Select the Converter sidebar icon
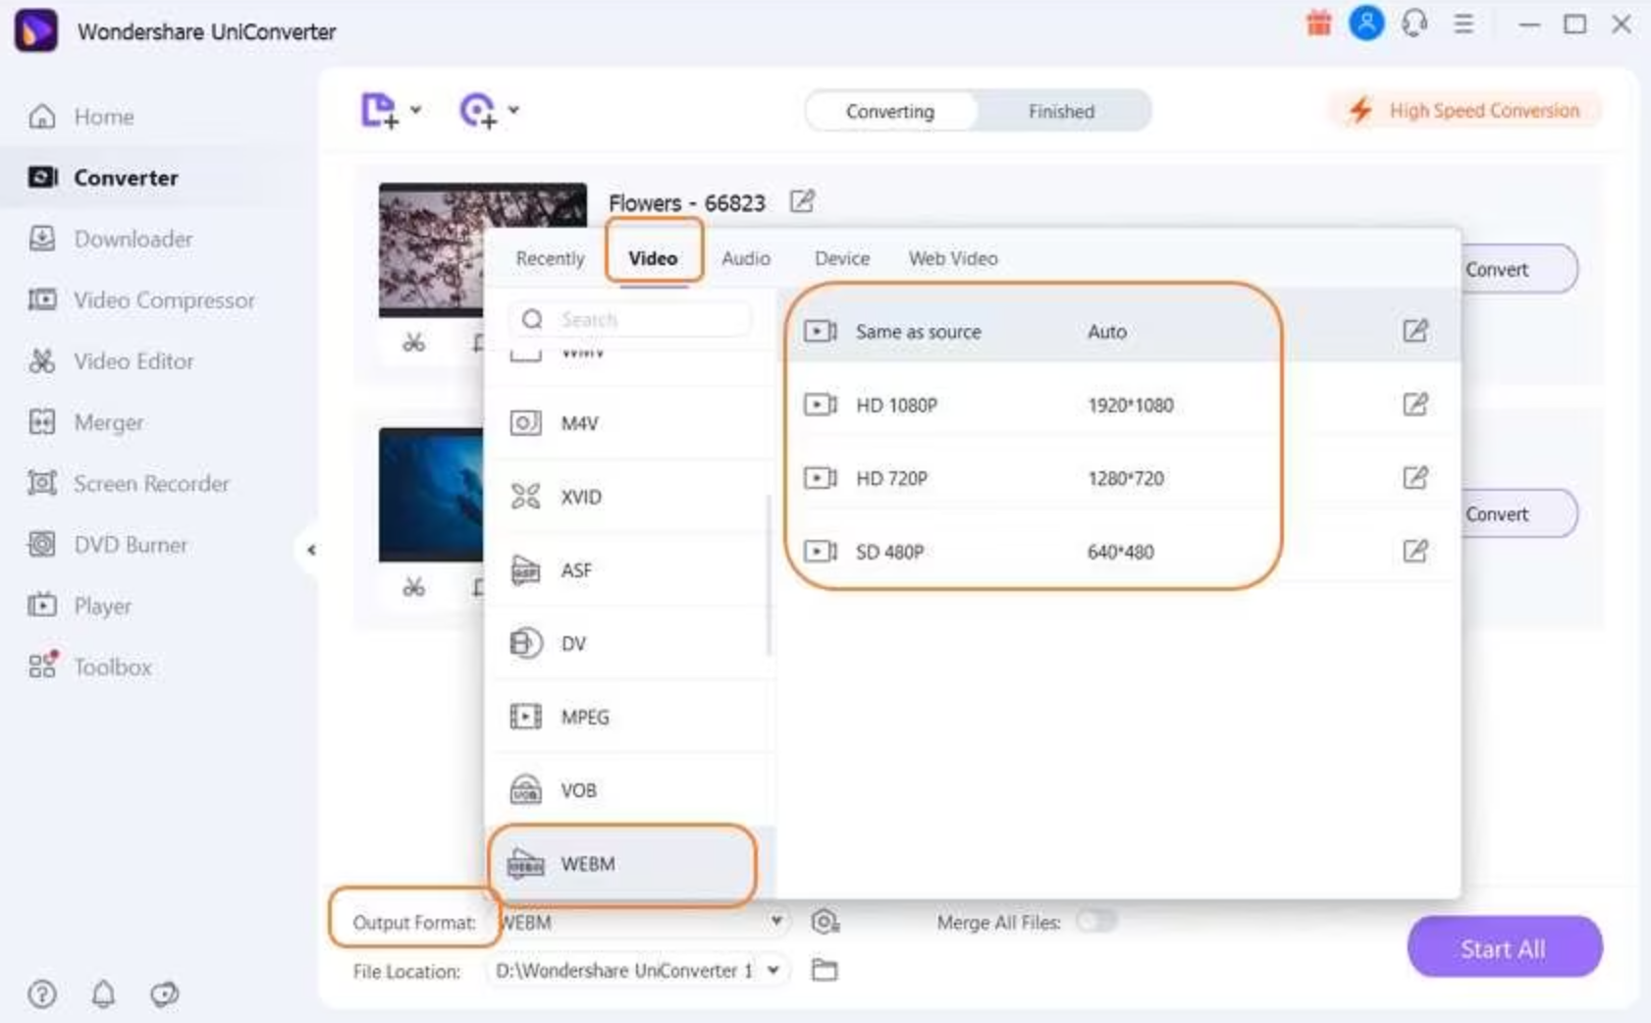Screen dimensions: 1651x1023 (42, 178)
